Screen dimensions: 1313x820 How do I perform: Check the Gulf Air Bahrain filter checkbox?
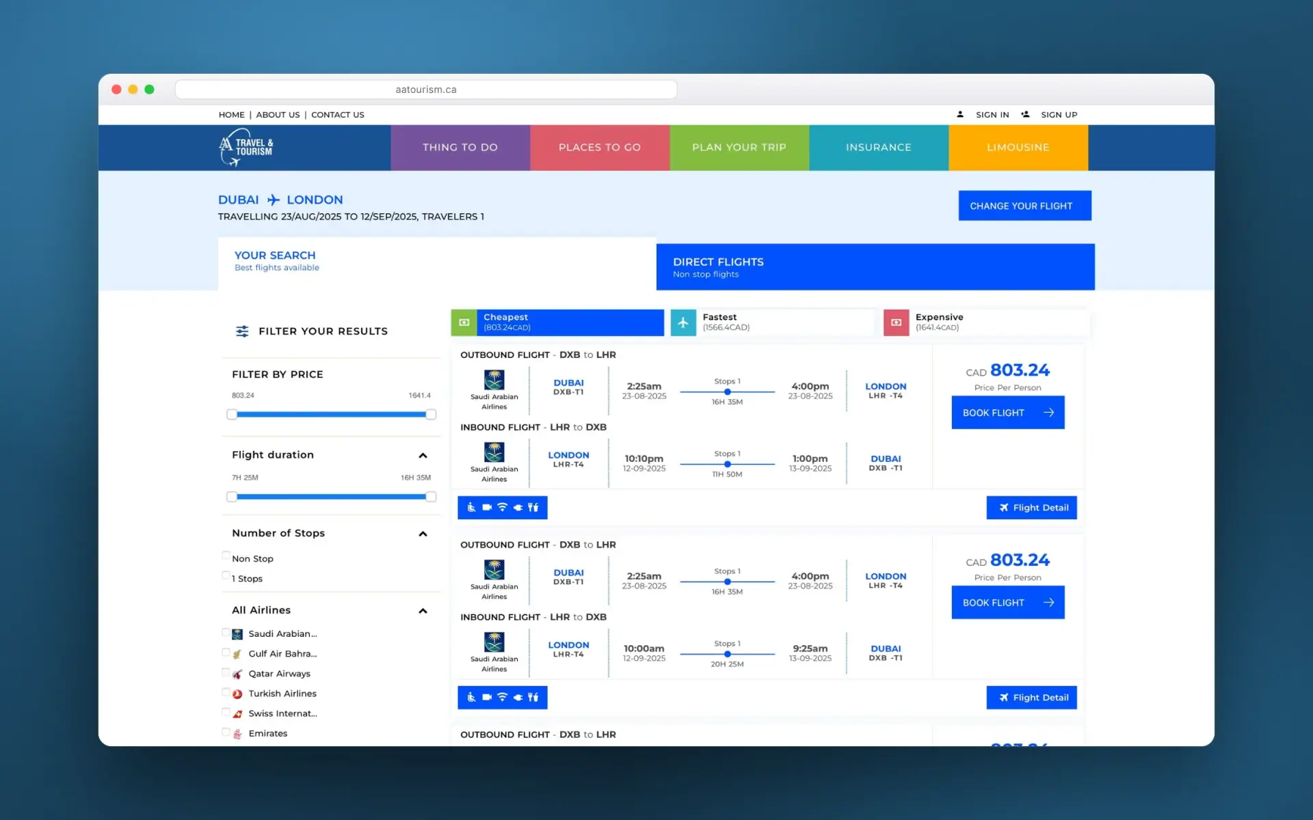pyautogui.click(x=226, y=652)
